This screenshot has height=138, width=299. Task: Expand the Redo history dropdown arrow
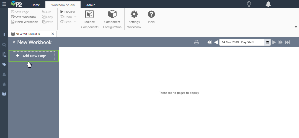click(x=75, y=22)
